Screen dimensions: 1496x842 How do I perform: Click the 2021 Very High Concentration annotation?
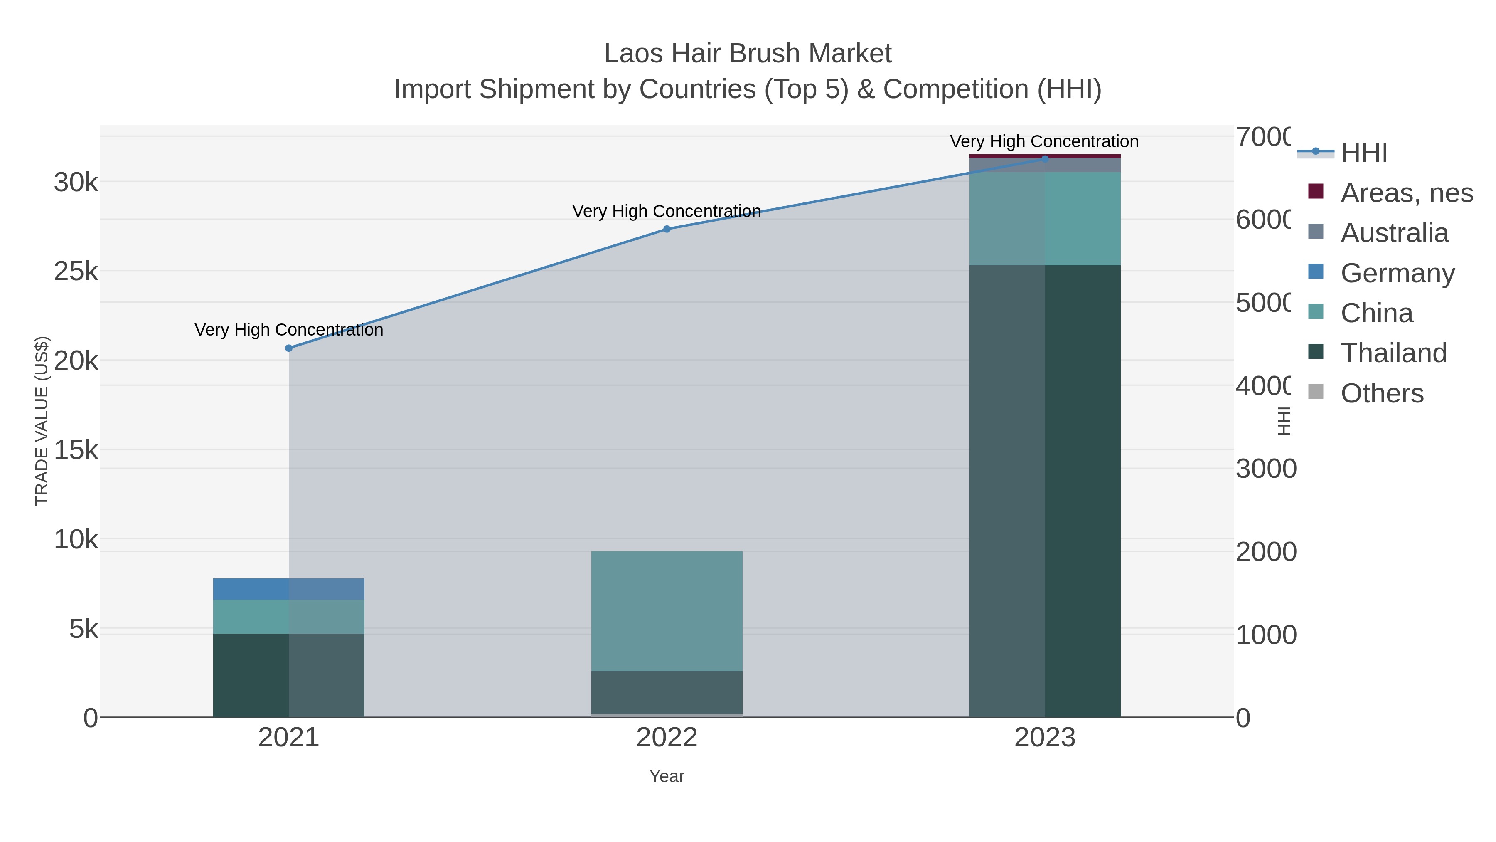tap(289, 330)
